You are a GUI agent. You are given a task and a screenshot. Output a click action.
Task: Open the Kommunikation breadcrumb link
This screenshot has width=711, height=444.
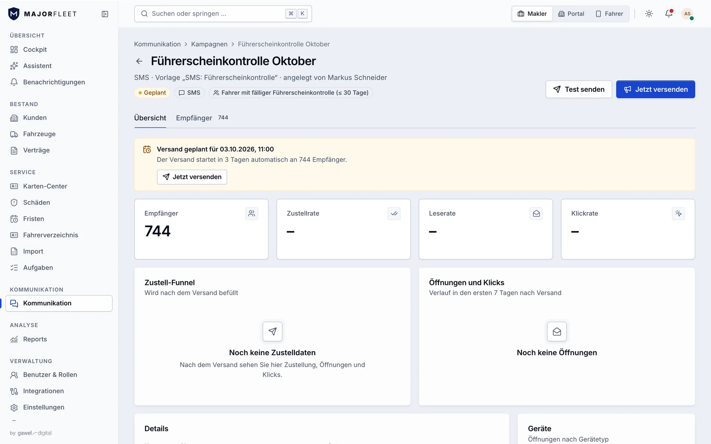coord(157,44)
